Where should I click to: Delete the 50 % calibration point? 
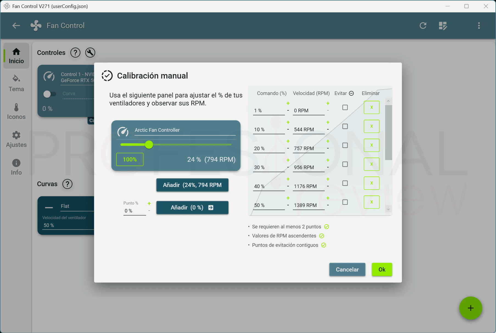(372, 202)
